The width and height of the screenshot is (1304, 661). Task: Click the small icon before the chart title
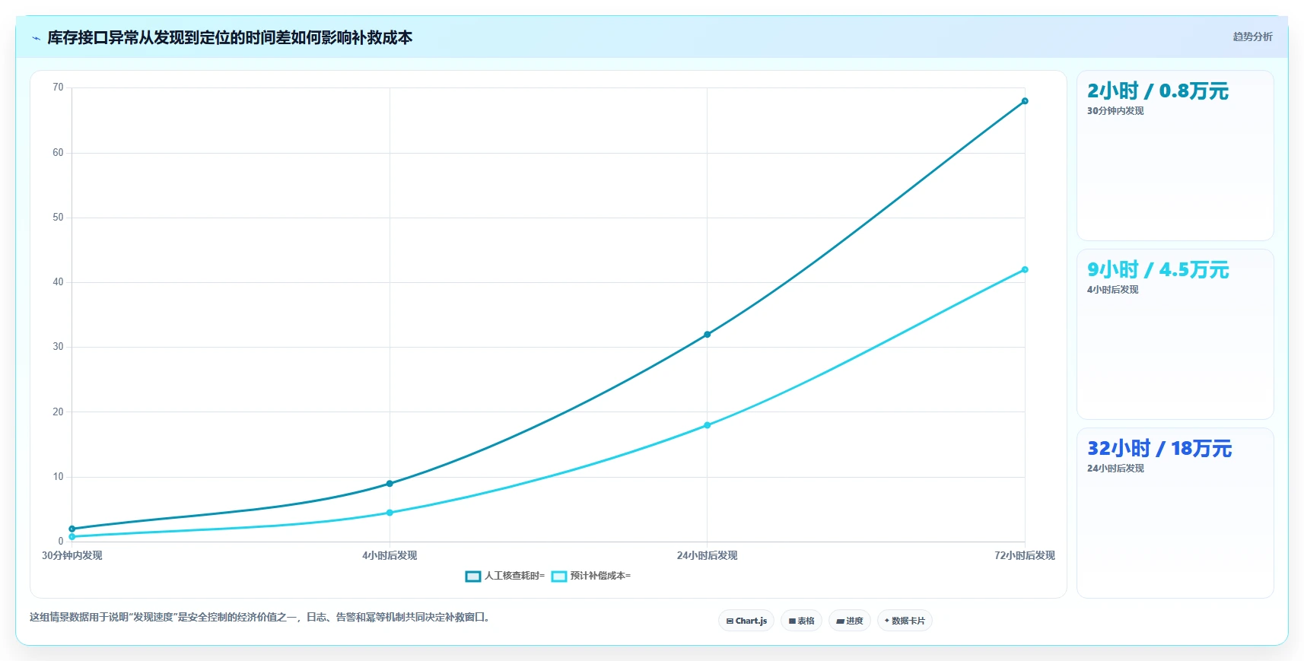point(36,38)
